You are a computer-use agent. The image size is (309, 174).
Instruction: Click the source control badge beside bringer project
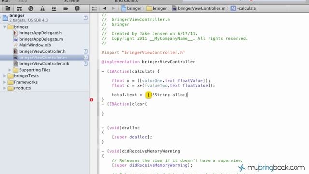pyautogui.click(x=85, y=18)
